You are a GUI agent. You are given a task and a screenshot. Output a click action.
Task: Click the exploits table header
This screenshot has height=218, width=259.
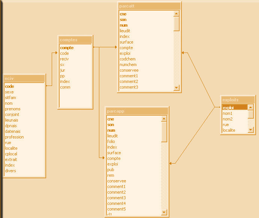[x=238, y=100]
